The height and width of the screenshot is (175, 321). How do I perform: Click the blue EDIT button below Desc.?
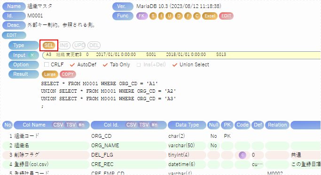tap(14, 35)
